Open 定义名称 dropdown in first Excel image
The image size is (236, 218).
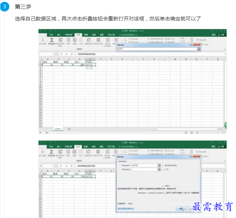point(140,39)
